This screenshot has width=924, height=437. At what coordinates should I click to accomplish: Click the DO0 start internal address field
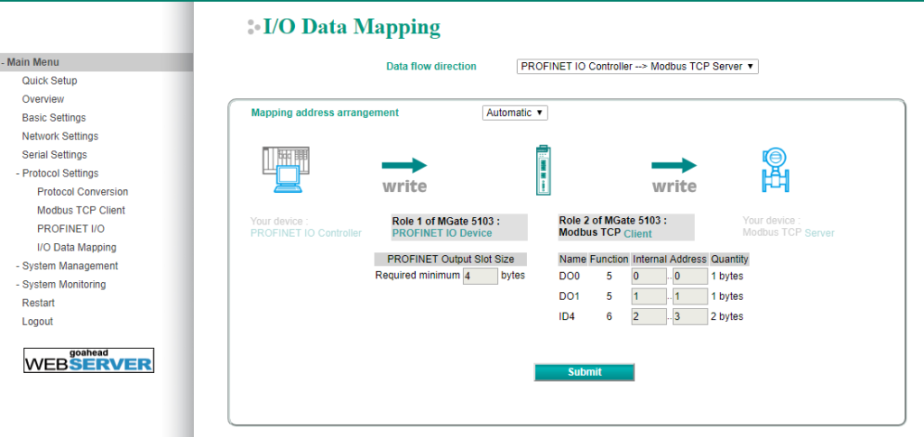pos(648,277)
